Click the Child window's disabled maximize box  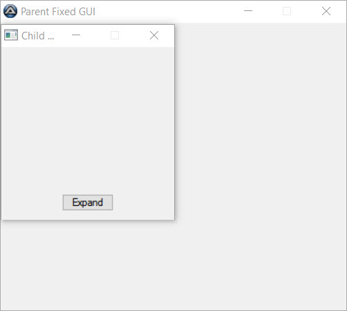(115, 35)
